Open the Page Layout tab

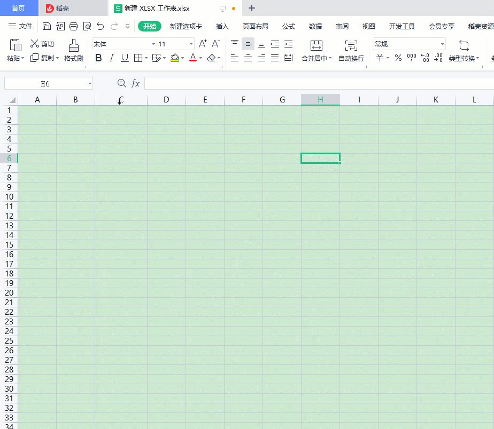point(255,27)
